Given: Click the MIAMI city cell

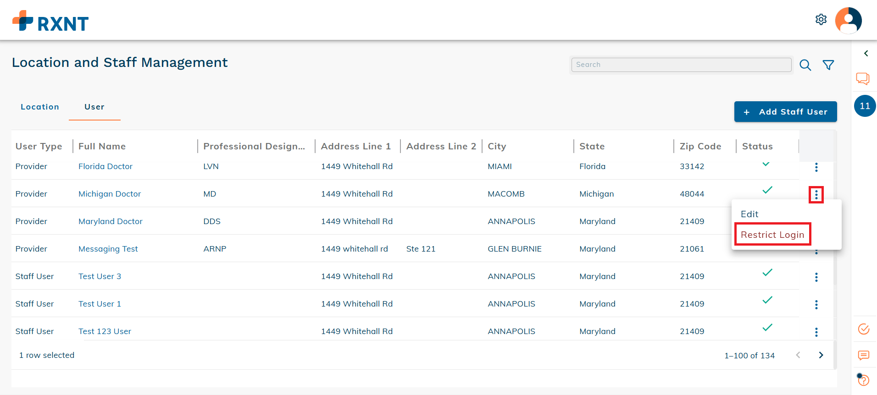Looking at the screenshot, I should tap(500, 166).
